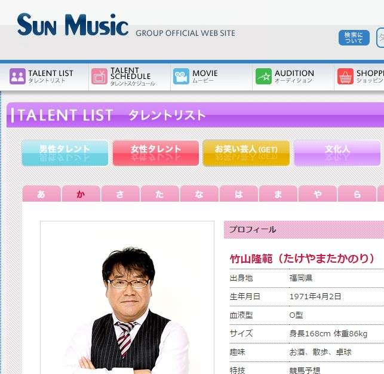Screen dimensions: 384x374
Task: Click the pink Talent Schedule TV icon
Action: pos(99,77)
